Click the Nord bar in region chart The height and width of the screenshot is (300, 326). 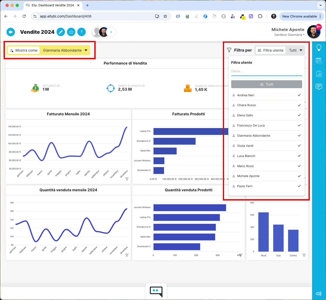[263, 232]
